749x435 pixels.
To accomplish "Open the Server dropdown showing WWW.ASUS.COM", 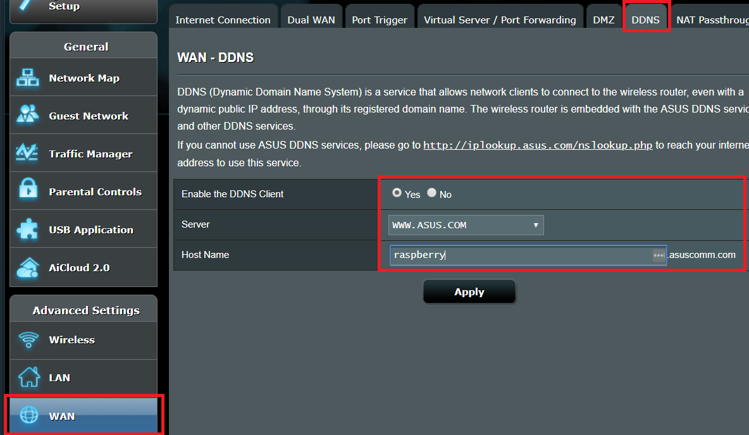I will point(466,225).
